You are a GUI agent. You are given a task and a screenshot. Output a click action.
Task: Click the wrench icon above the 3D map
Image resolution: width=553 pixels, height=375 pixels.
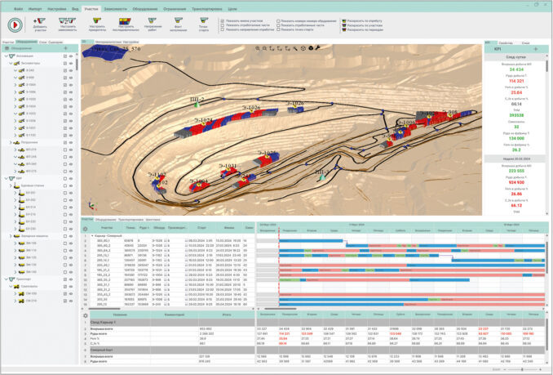click(317, 47)
